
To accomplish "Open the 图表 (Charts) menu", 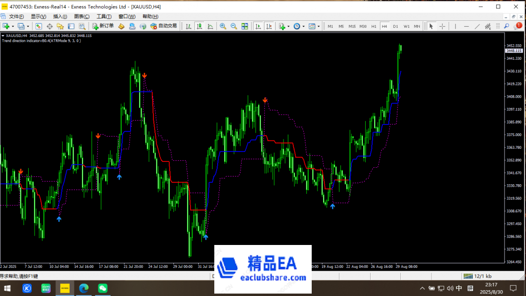I will tap(81, 16).
